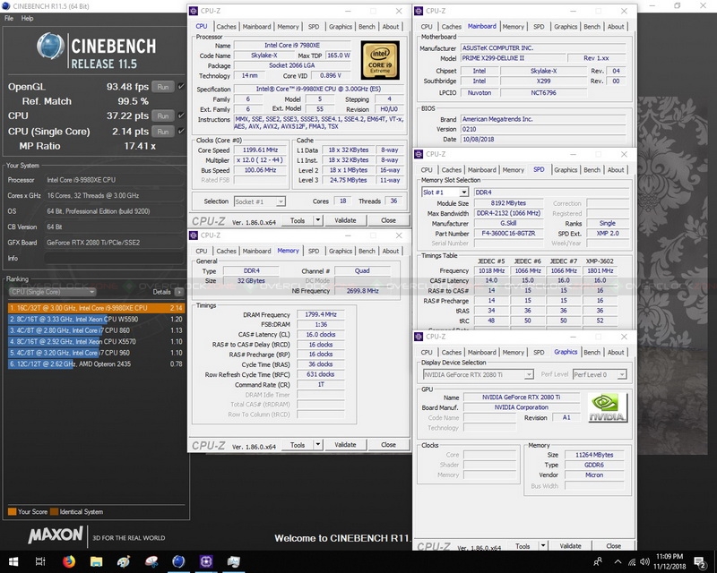Click Validate in the Memory CPU-Z window
This screenshot has height=573, width=717.
pos(345,445)
